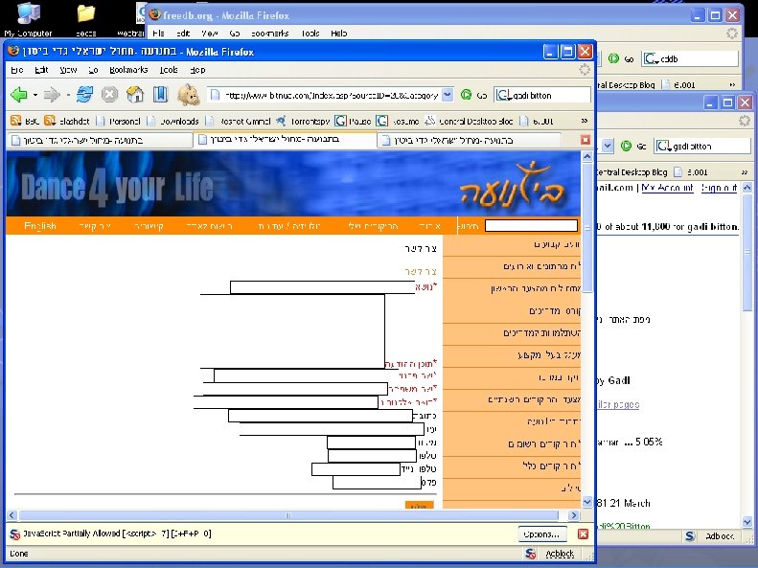Click NoScript S icon in rear window status bar
This screenshot has height=568, width=758.
tap(690, 535)
